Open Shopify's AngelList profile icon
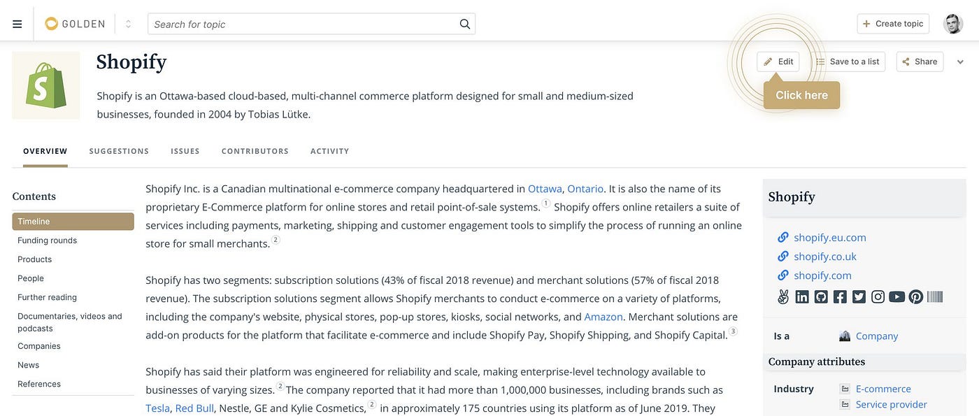 (x=783, y=297)
